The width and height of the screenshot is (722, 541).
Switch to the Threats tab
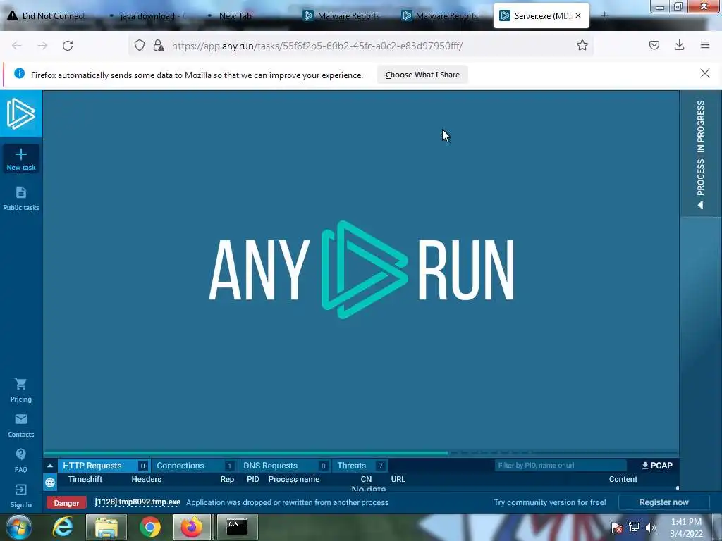click(360, 466)
